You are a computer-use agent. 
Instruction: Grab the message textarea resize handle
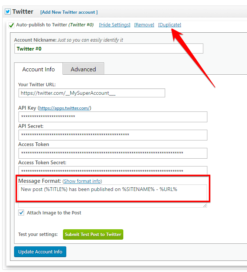coord(205,205)
